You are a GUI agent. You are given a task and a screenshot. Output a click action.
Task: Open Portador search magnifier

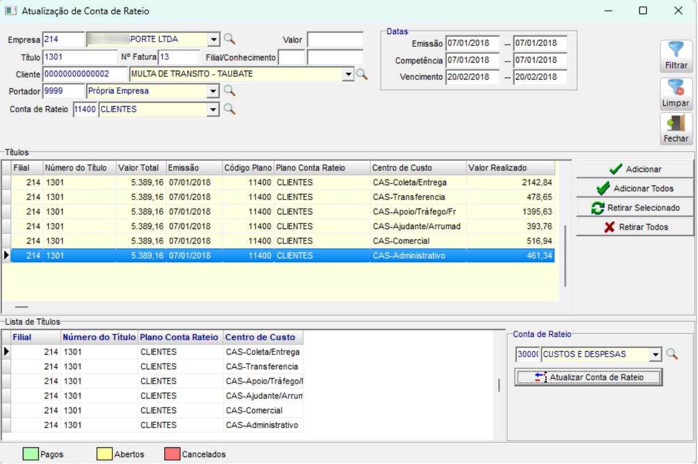pos(229,91)
